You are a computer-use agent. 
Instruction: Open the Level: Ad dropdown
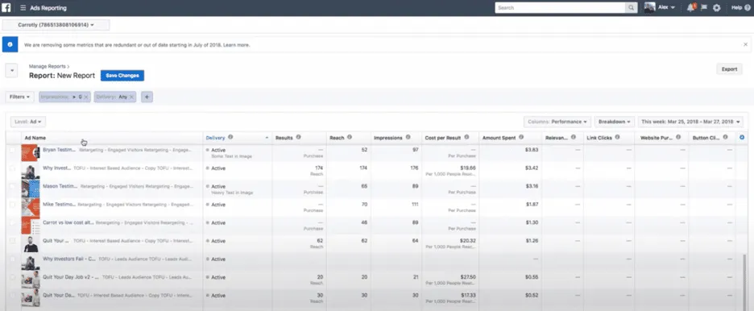[28, 122]
